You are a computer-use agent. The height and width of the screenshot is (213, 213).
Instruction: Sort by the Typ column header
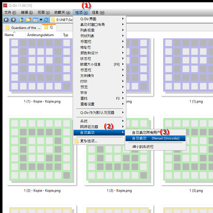coord(67,35)
